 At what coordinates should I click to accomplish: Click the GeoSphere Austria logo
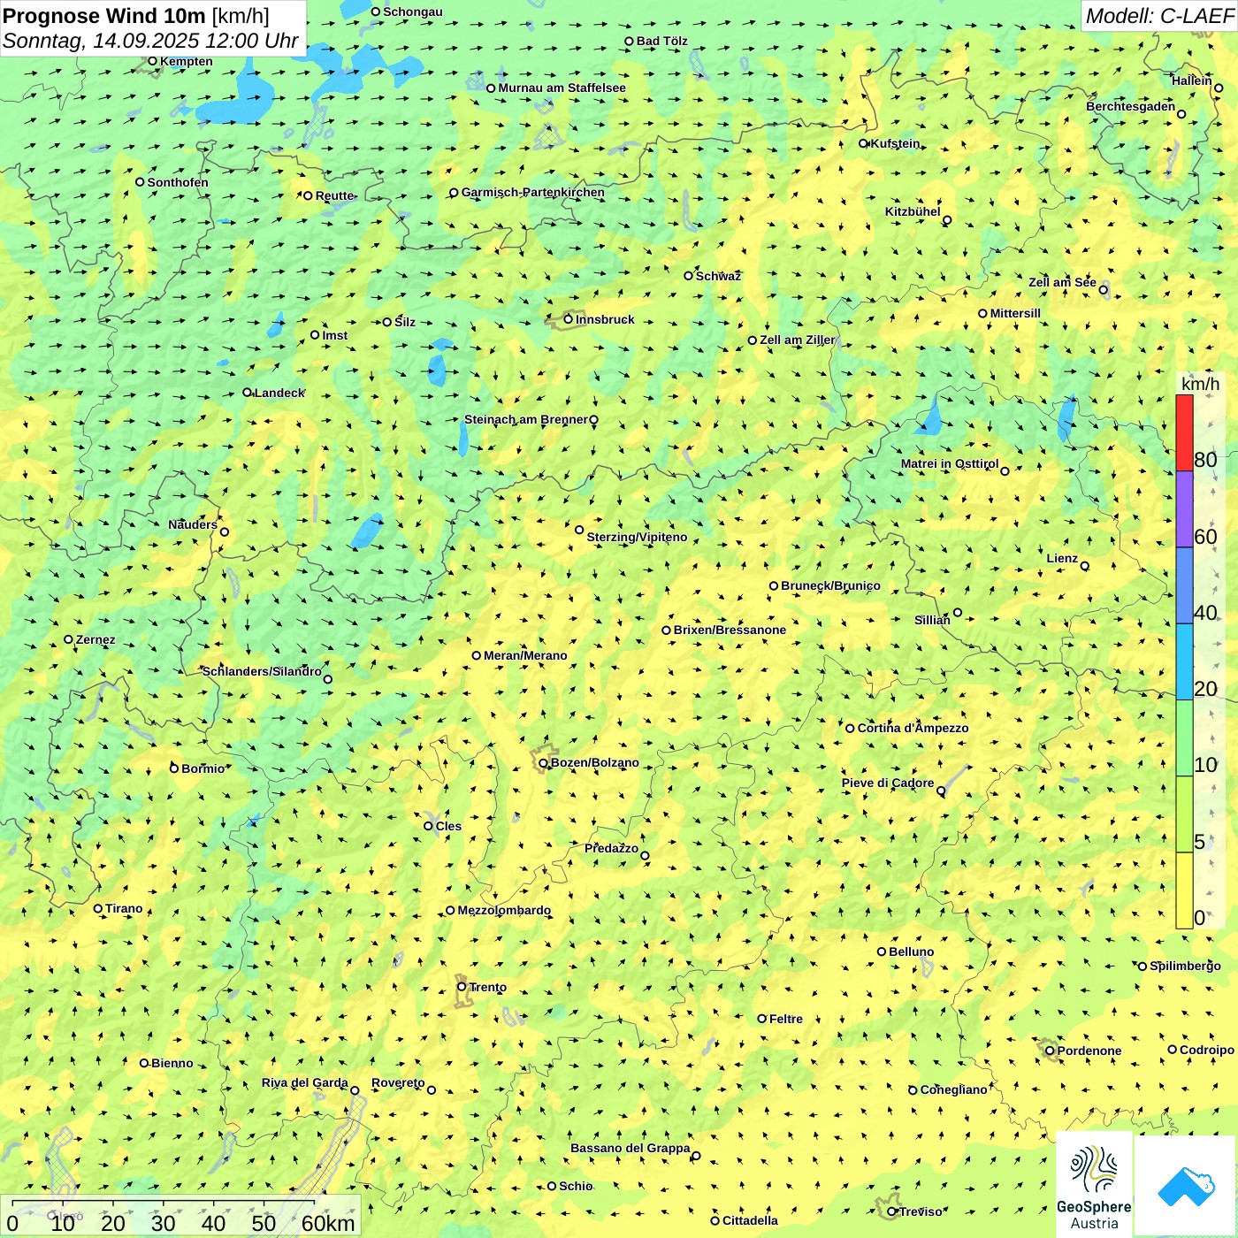(1094, 1187)
